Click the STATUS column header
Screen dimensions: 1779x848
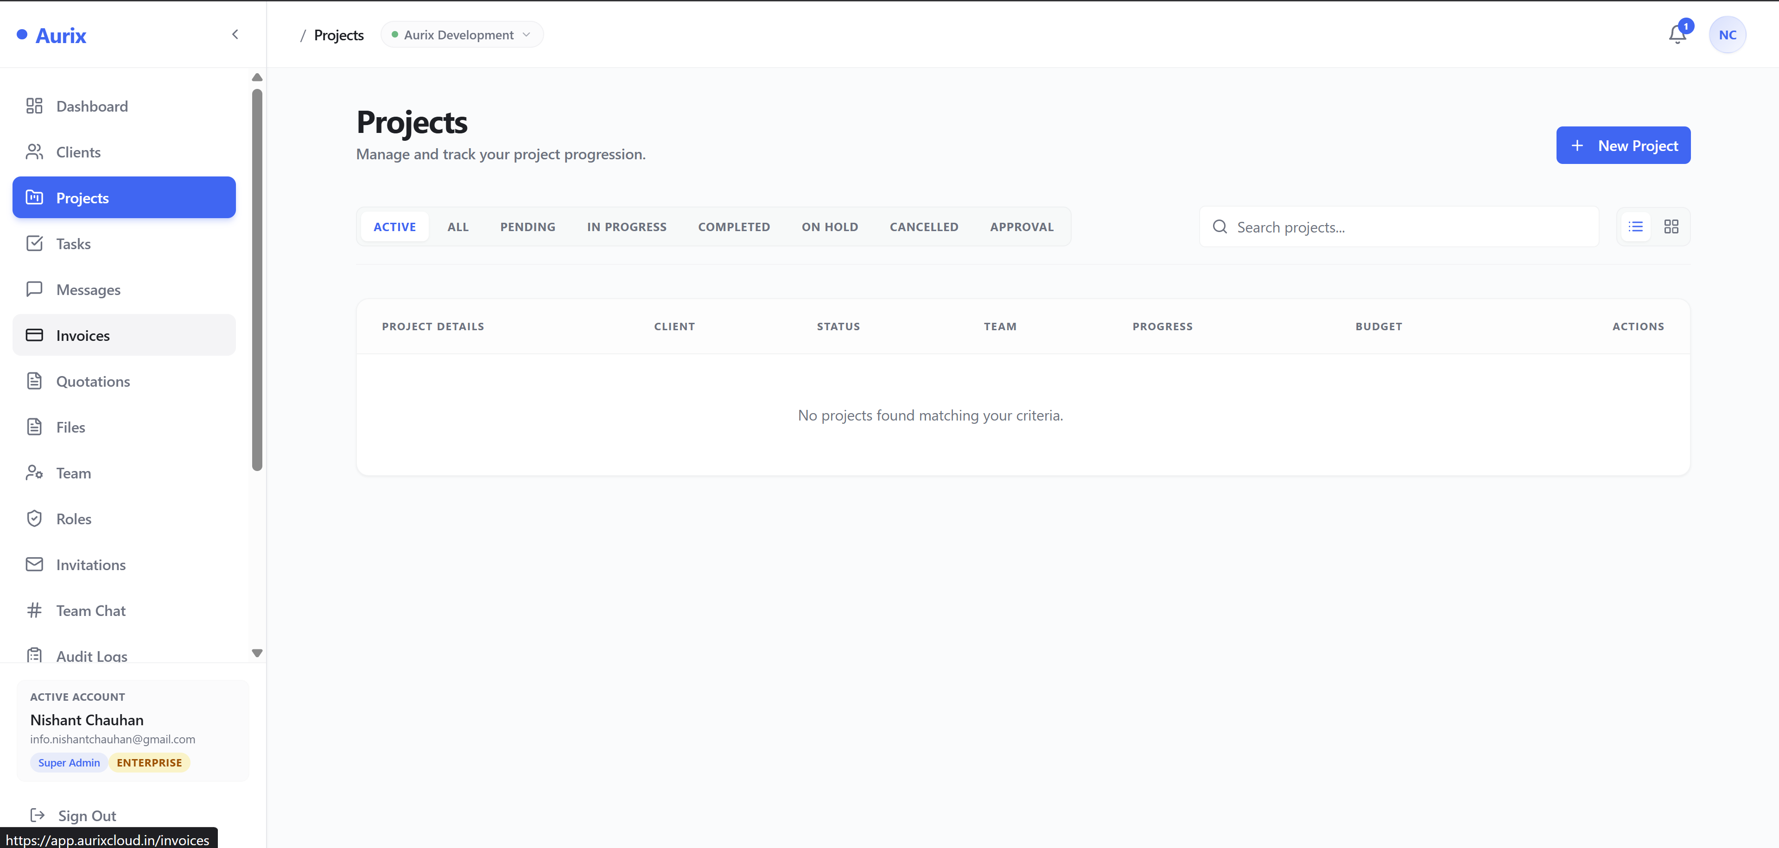(x=838, y=327)
